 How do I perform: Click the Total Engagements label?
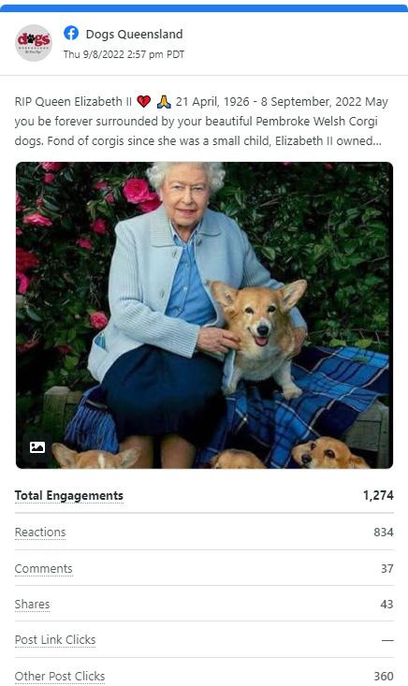pos(69,496)
